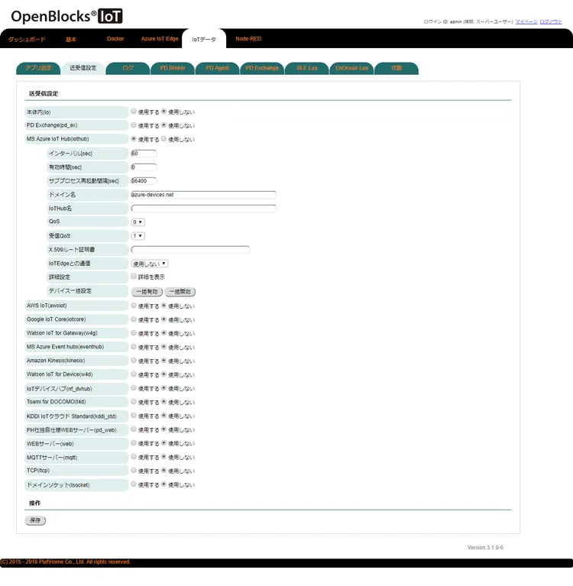Check the 詳細を表示 checkbox

point(134,277)
